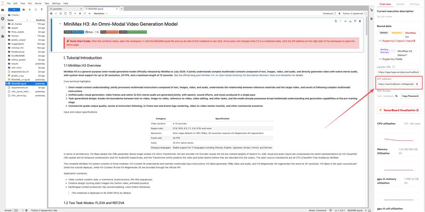Viewport: 425px width, 212px height.
Task: Open the Edit menu
Action: [15, 4]
